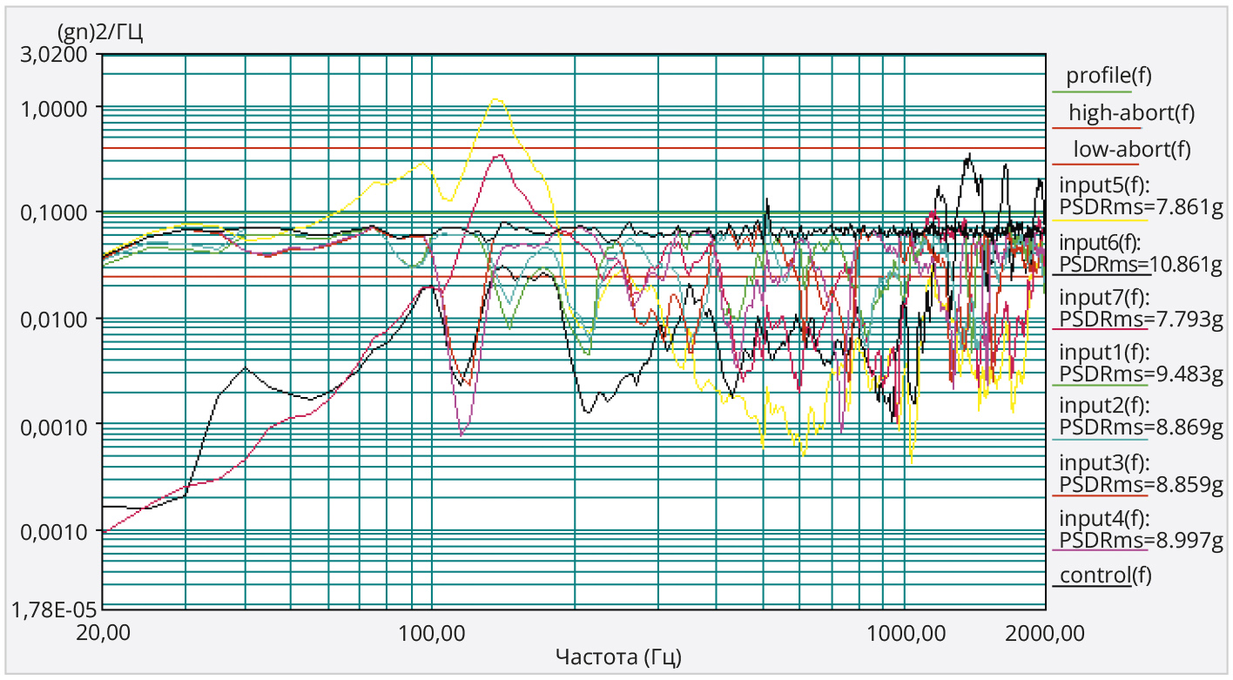Click the PSDRms=9.483g value

click(x=1141, y=374)
